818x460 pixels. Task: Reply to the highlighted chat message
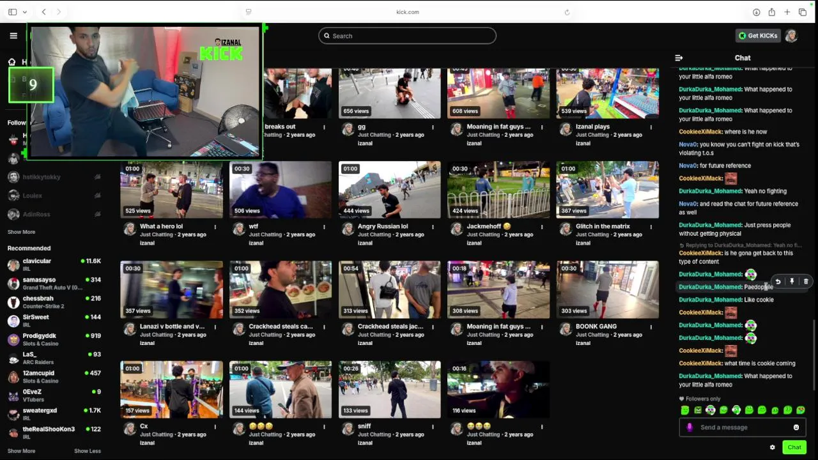(778, 281)
